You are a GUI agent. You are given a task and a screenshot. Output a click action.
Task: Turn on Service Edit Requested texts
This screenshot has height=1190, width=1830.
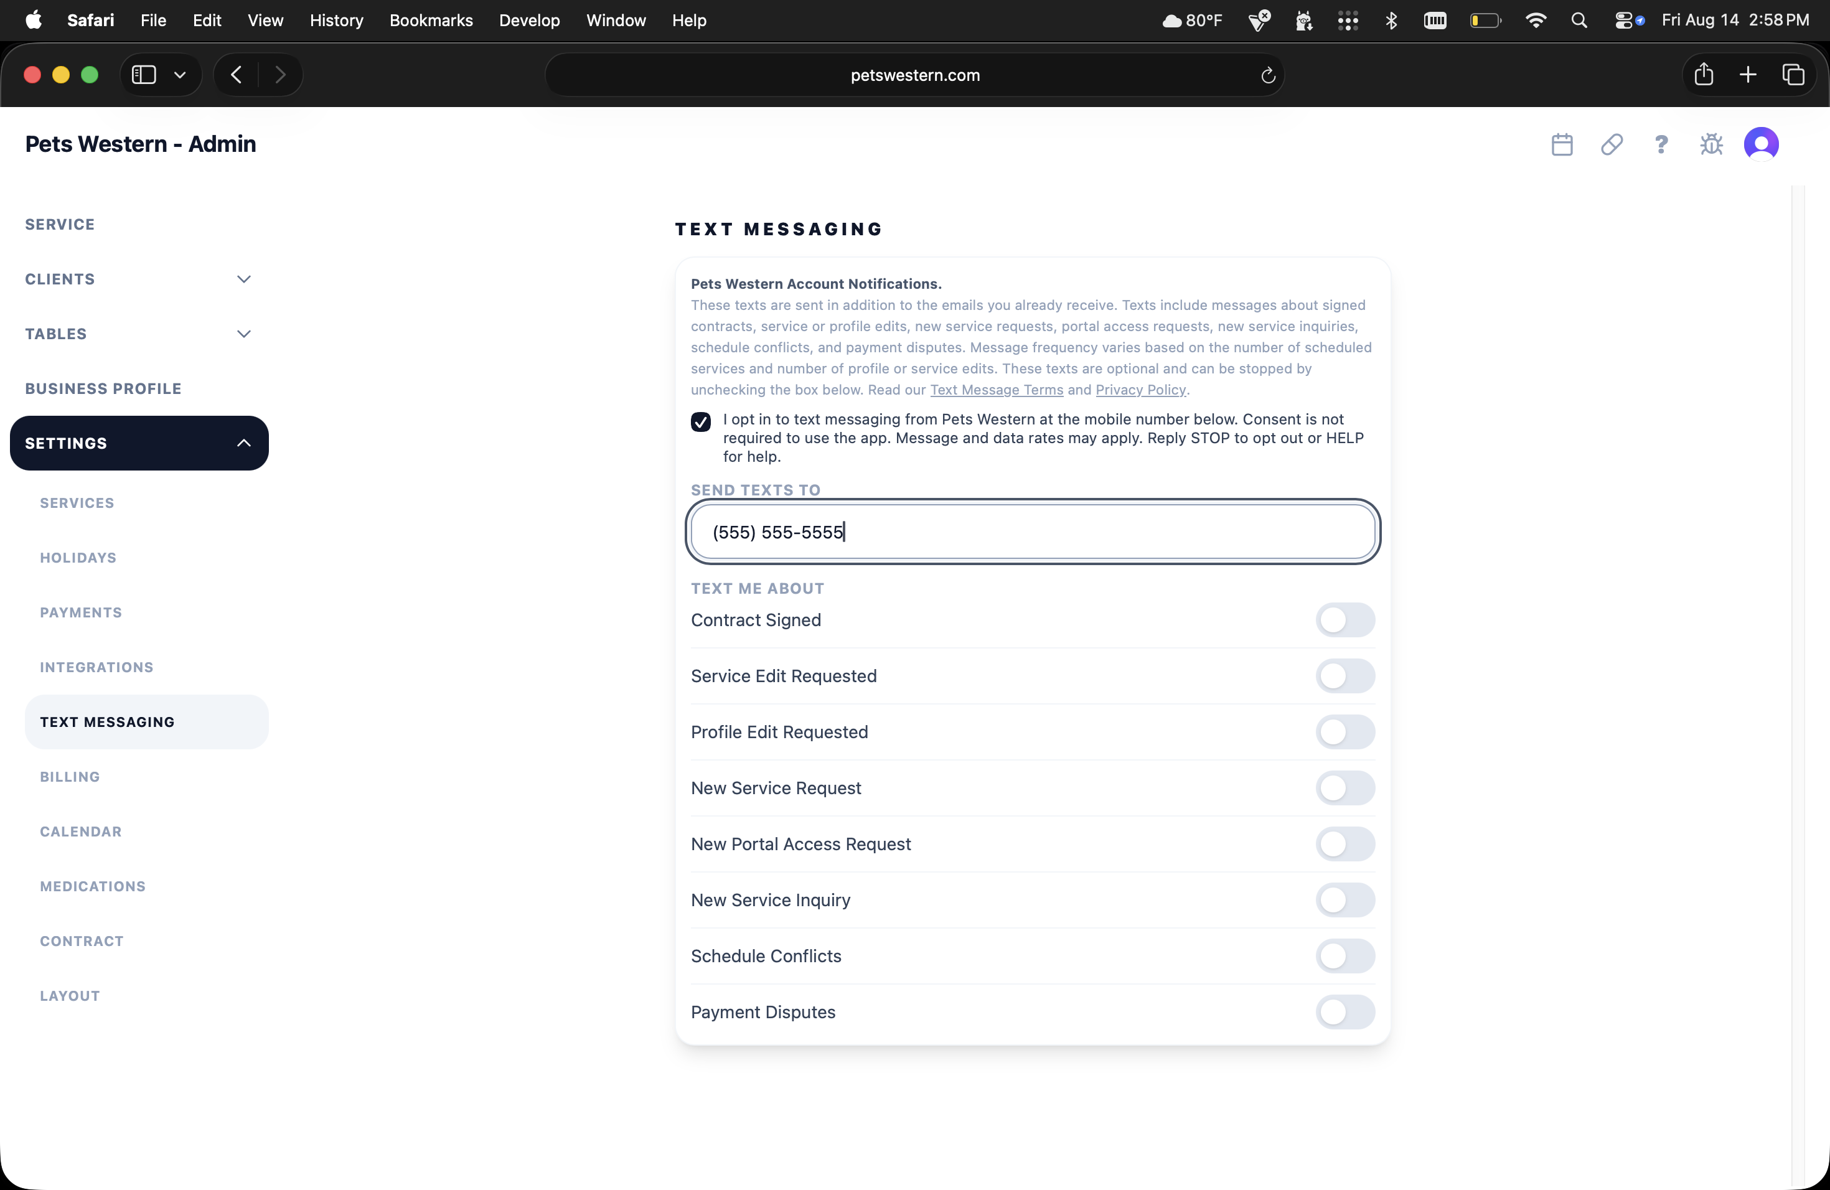pyautogui.click(x=1345, y=677)
